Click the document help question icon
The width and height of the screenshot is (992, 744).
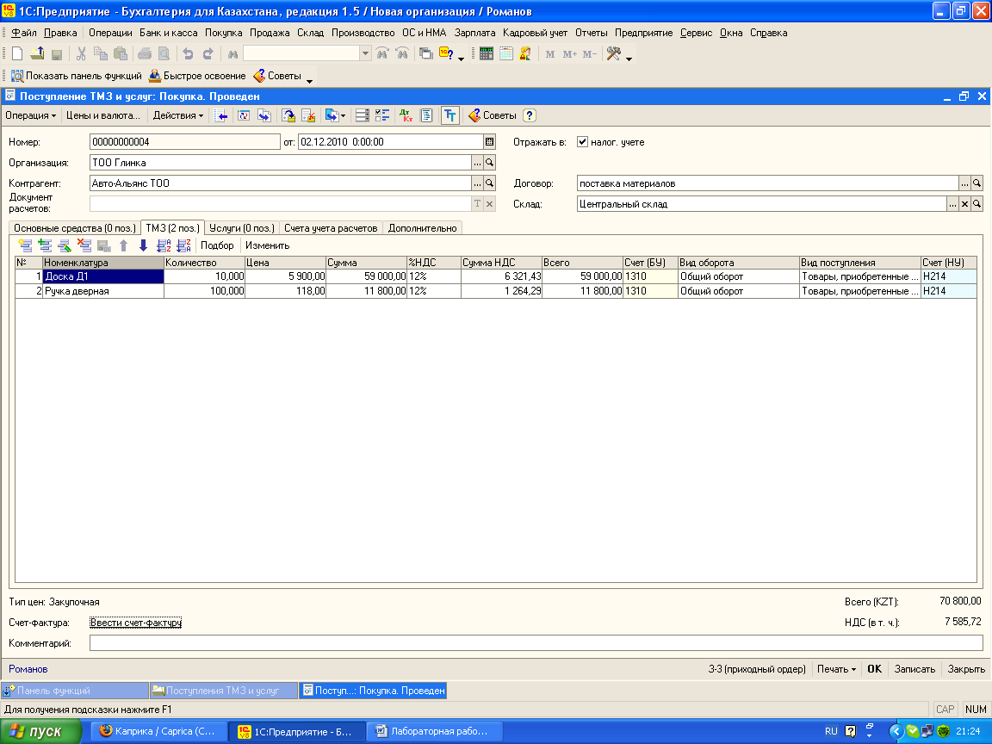(530, 115)
